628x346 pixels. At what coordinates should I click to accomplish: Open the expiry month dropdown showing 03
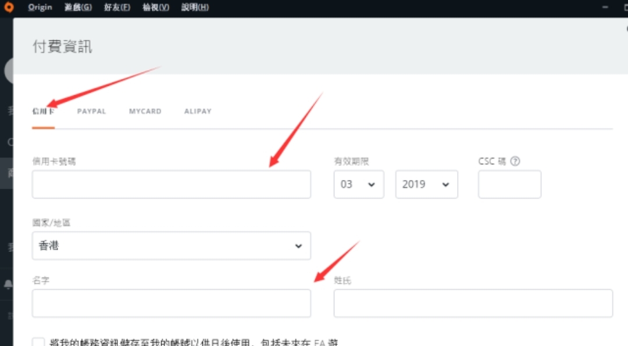point(359,185)
